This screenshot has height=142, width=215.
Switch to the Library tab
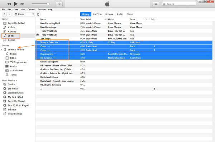click(x=86, y=14)
